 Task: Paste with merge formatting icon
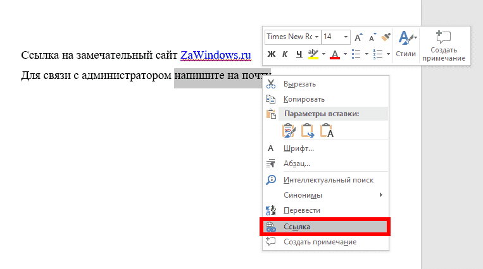(x=308, y=130)
